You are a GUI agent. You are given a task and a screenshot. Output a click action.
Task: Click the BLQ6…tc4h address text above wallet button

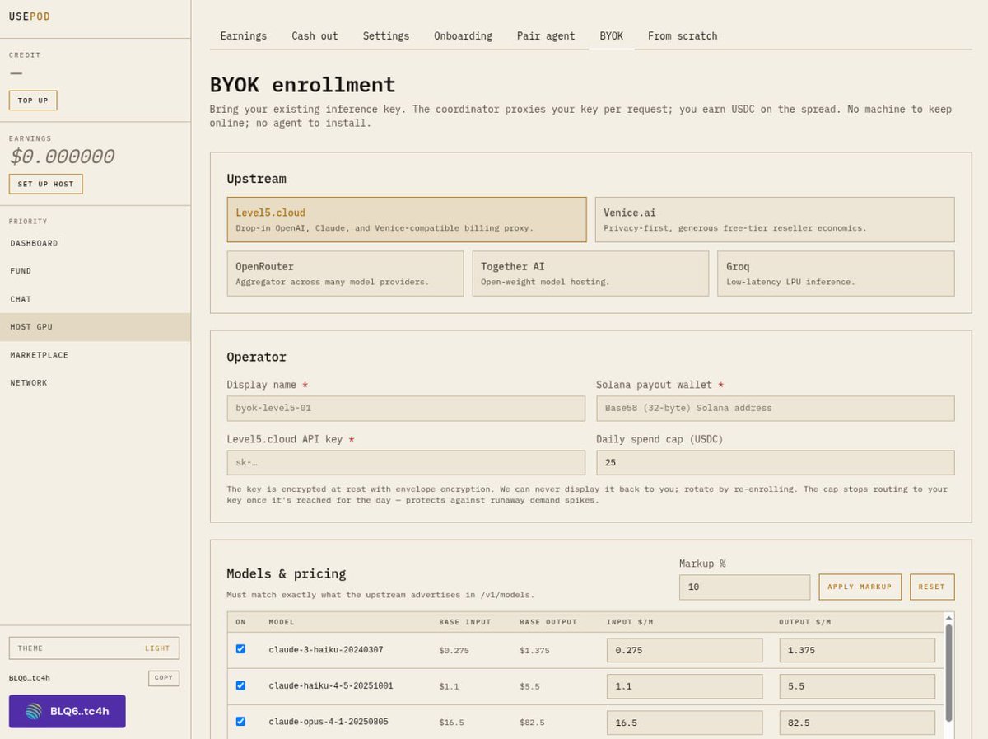click(x=30, y=678)
